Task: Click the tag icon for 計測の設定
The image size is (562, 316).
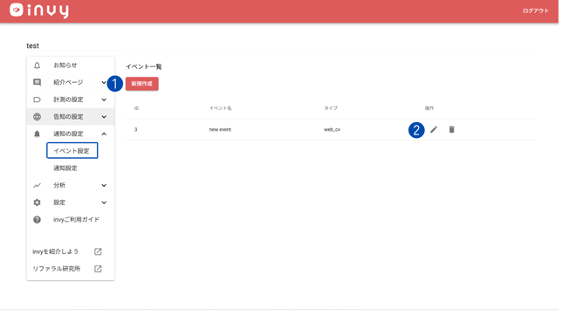Action: pyautogui.click(x=37, y=100)
